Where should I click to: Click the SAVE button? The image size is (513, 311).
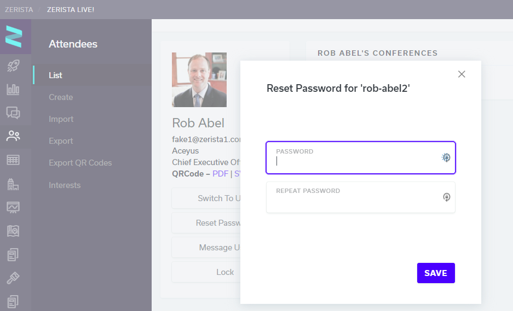click(x=436, y=273)
